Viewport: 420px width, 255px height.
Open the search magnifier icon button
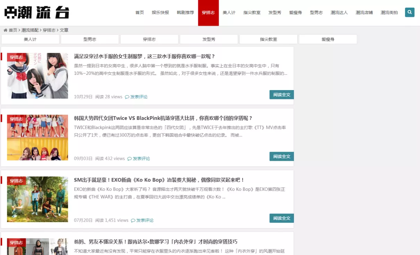point(410,12)
